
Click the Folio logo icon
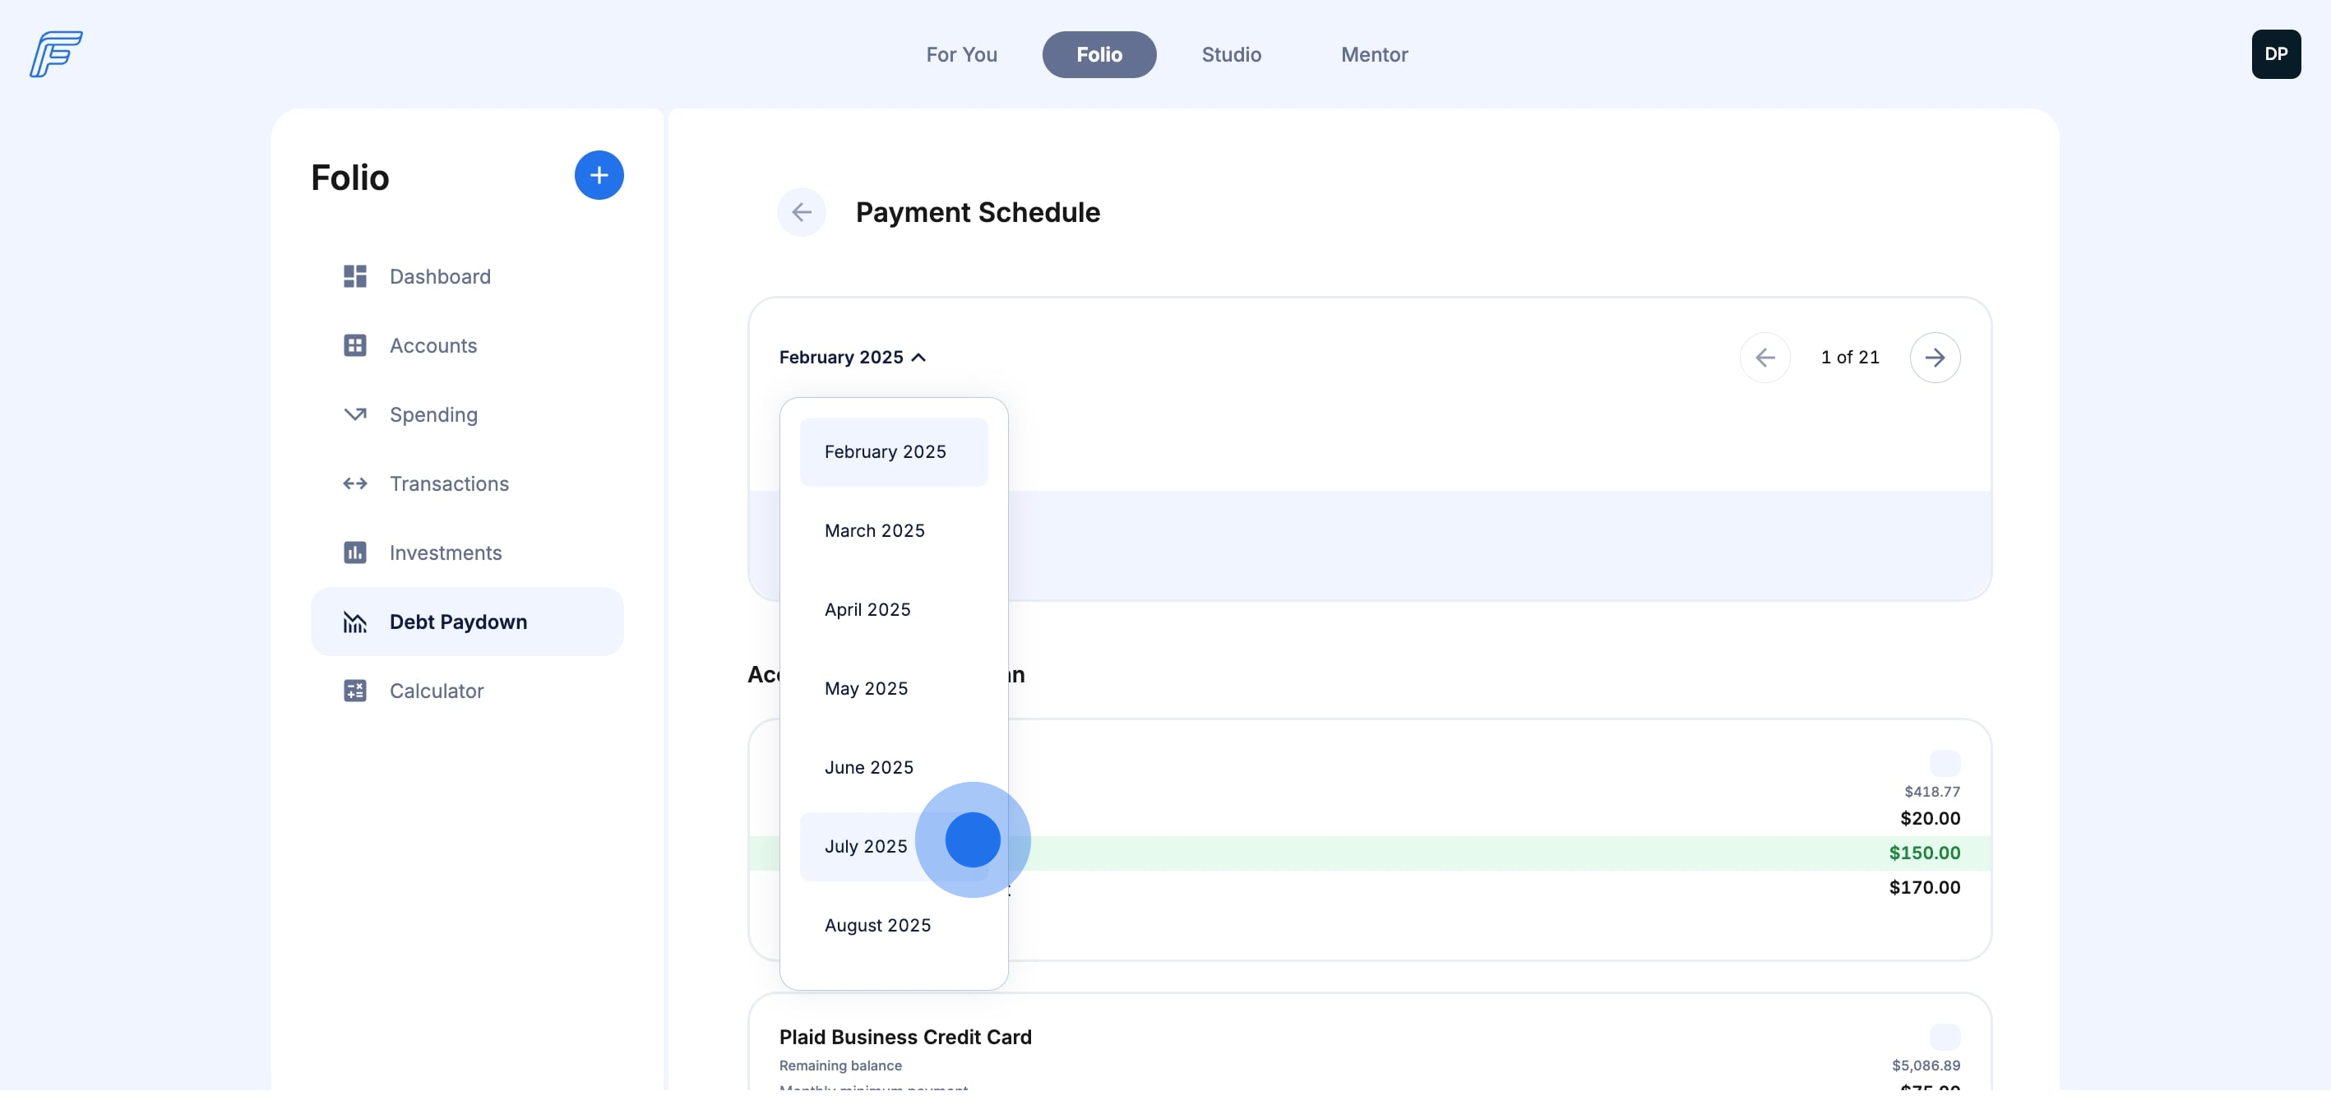tap(55, 54)
